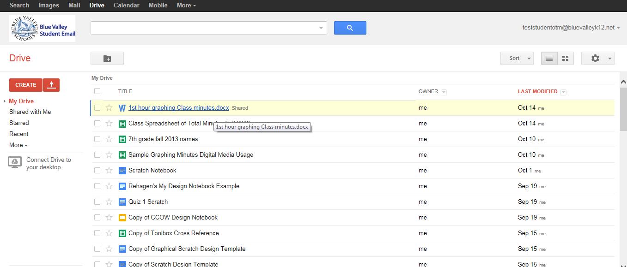Click the document icon for Rehagen's My Design Notebook
This screenshot has width=627, height=267.
click(122, 186)
